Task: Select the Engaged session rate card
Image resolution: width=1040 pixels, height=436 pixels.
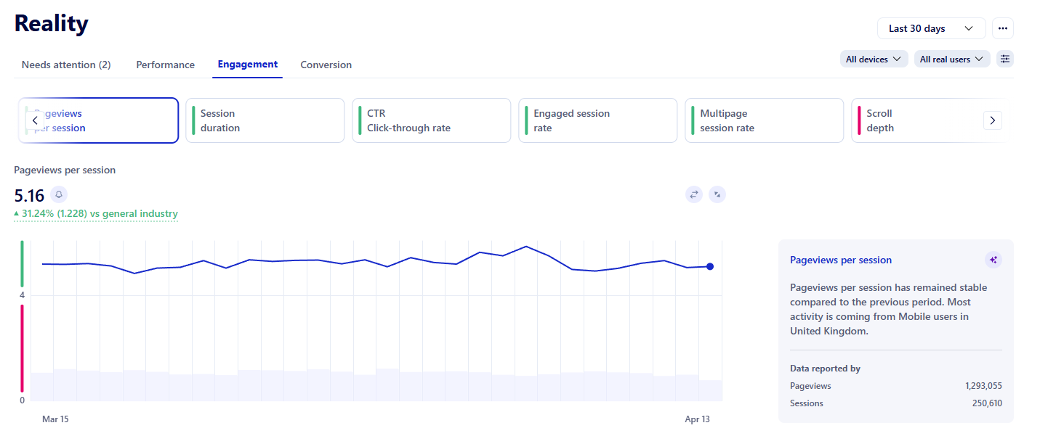Action: [x=597, y=120]
